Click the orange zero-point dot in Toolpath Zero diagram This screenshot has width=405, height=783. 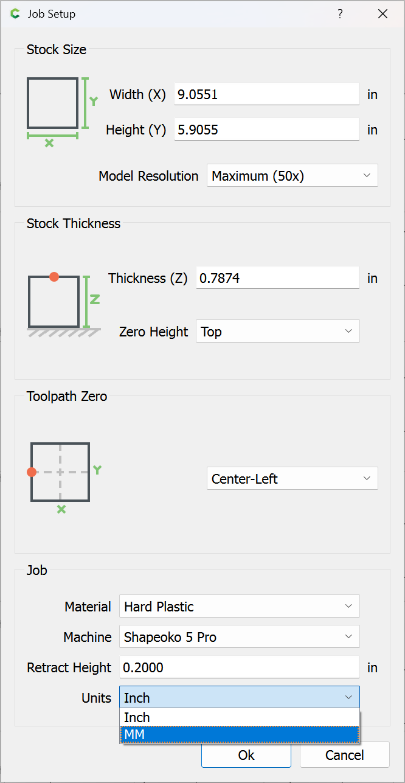point(32,472)
